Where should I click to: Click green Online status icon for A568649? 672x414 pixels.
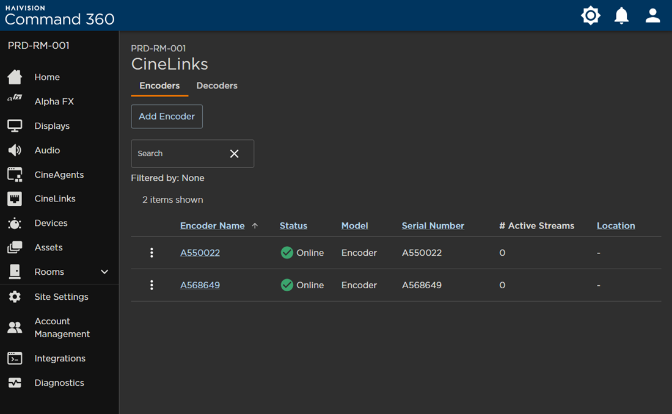tap(287, 285)
